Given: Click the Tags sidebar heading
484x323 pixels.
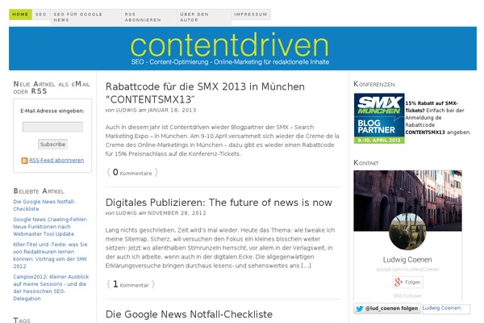Looking at the screenshot, I should tap(22, 321).
